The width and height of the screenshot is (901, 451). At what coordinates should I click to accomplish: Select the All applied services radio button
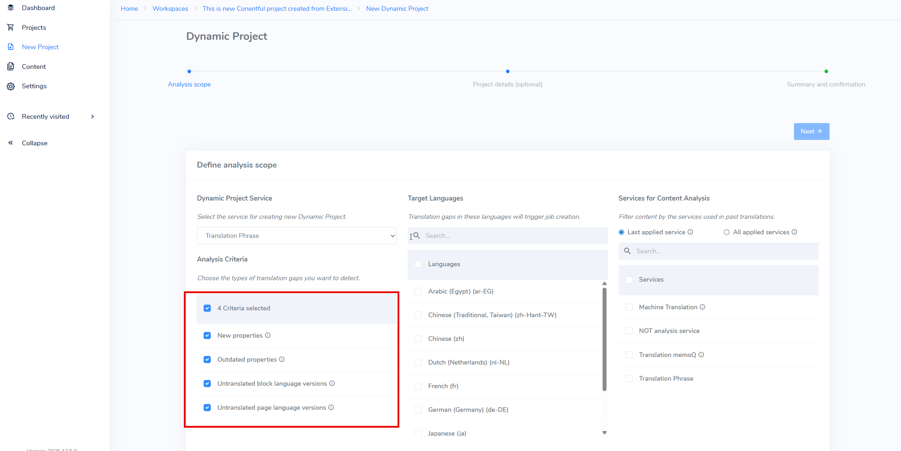726,232
